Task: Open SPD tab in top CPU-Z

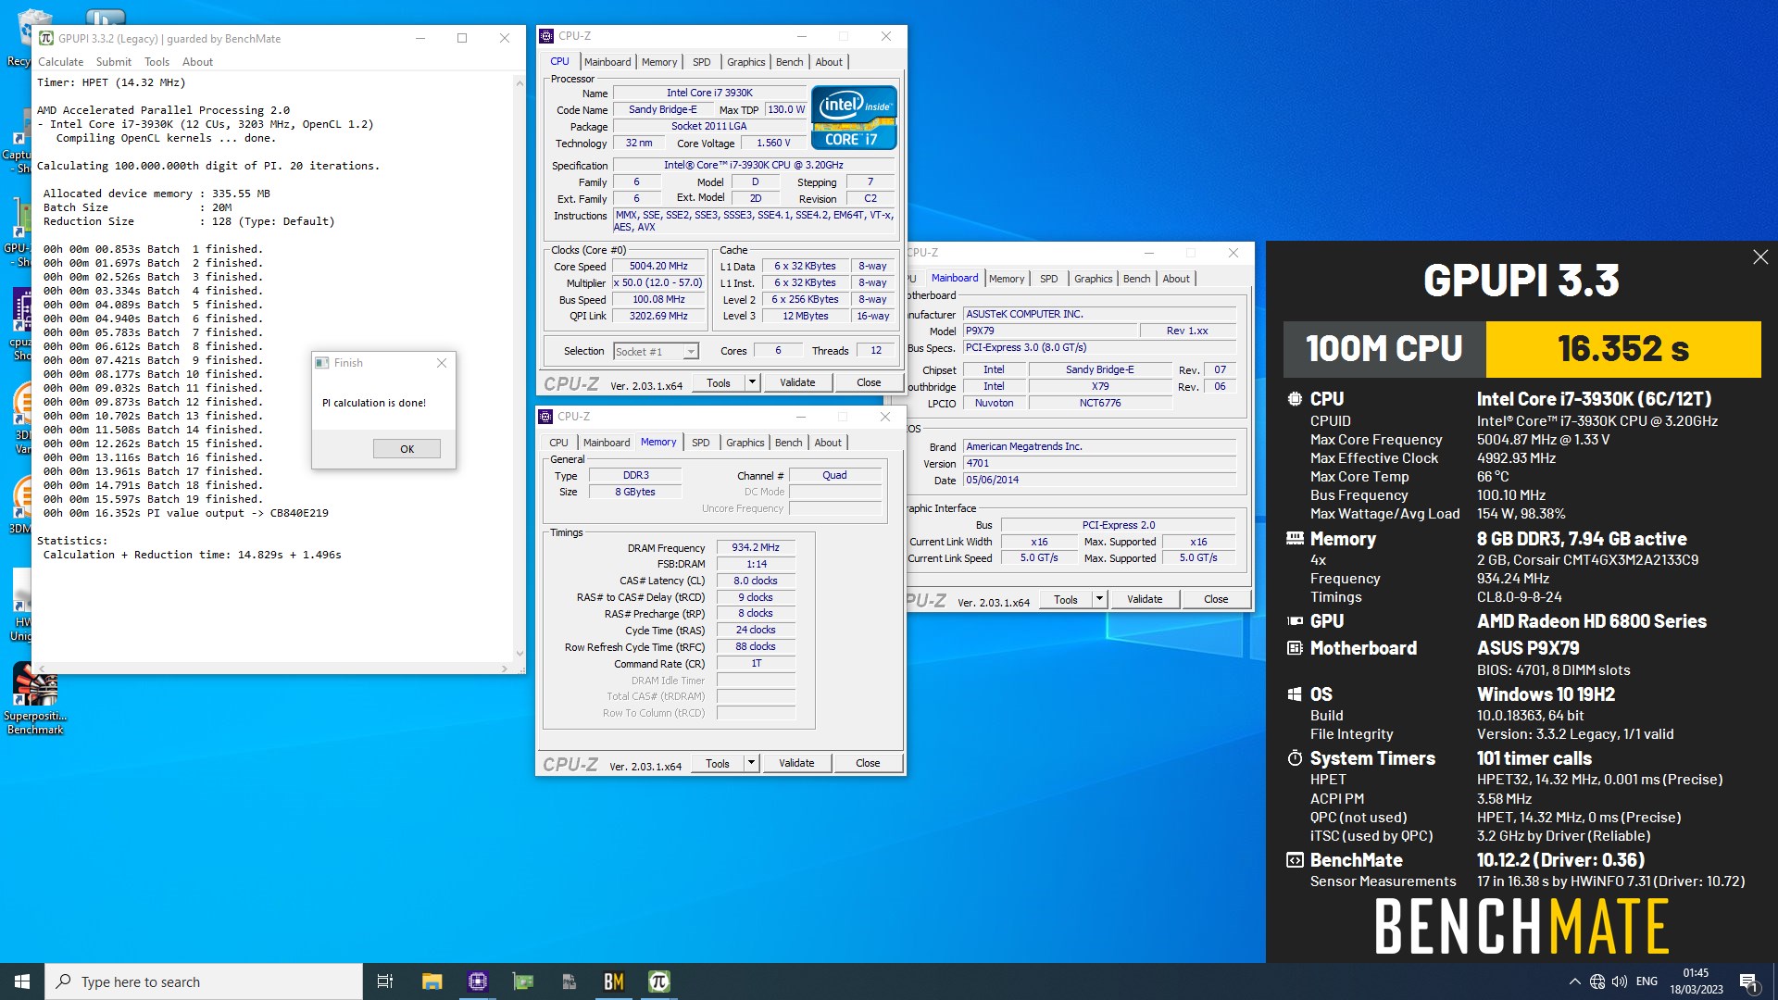Action: click(x=702, y=62)
